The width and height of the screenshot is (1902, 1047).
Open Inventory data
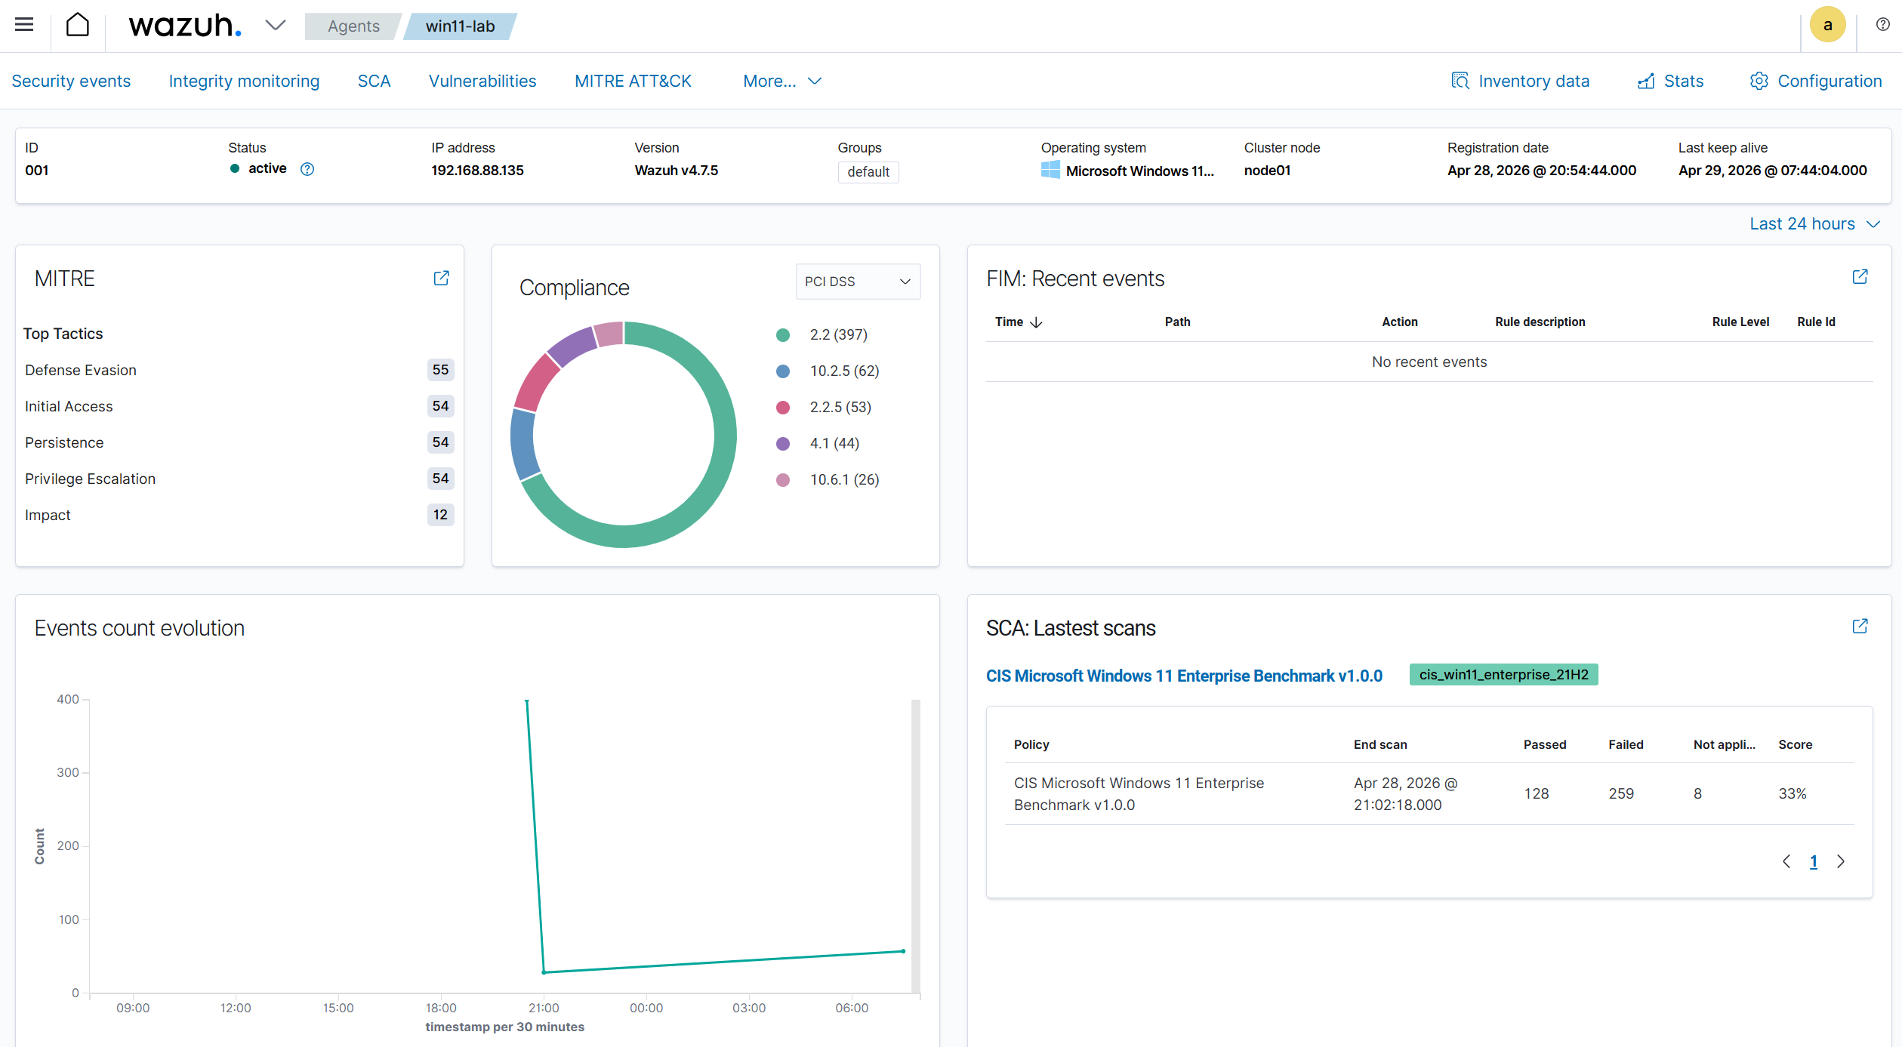(x=1520, y=81)
